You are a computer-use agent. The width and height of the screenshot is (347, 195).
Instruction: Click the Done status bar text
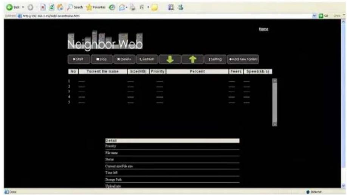click(x=13, y=192)
